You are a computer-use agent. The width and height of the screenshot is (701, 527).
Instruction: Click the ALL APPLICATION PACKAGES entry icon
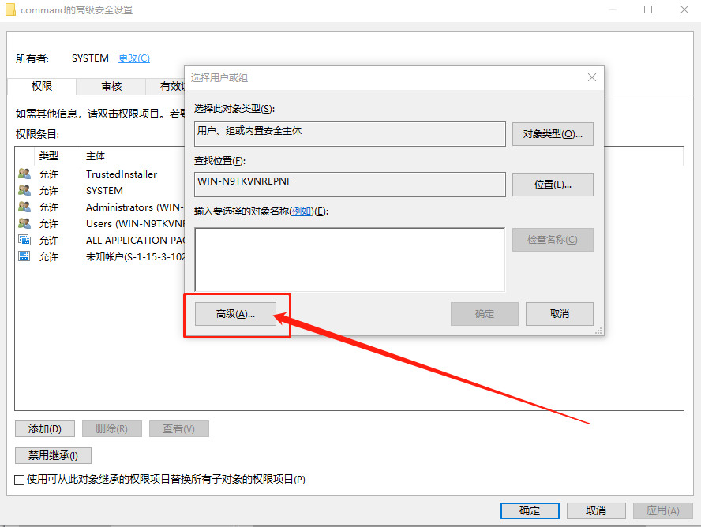point(24,240)
